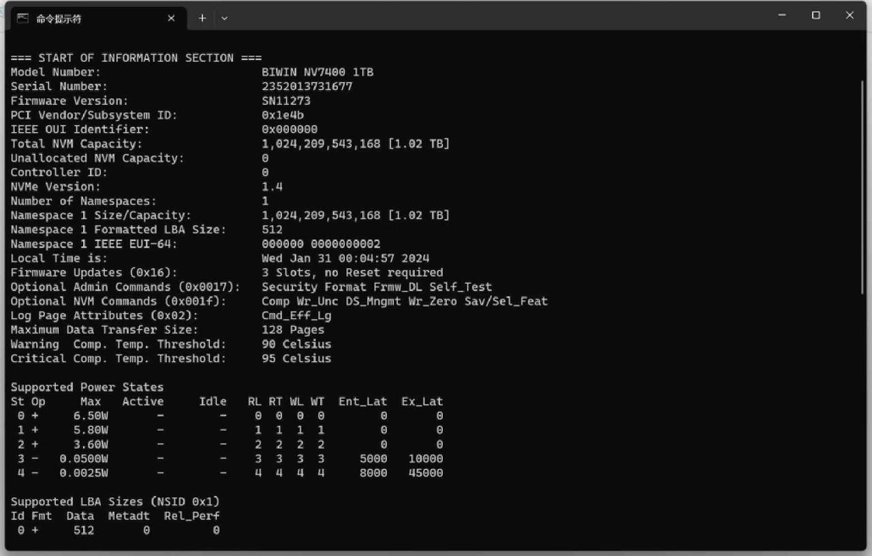872x556 pixels.
Task: Click the "Namespace 1 Size/Capacity:" label
Action: click(x=102, y=215)
